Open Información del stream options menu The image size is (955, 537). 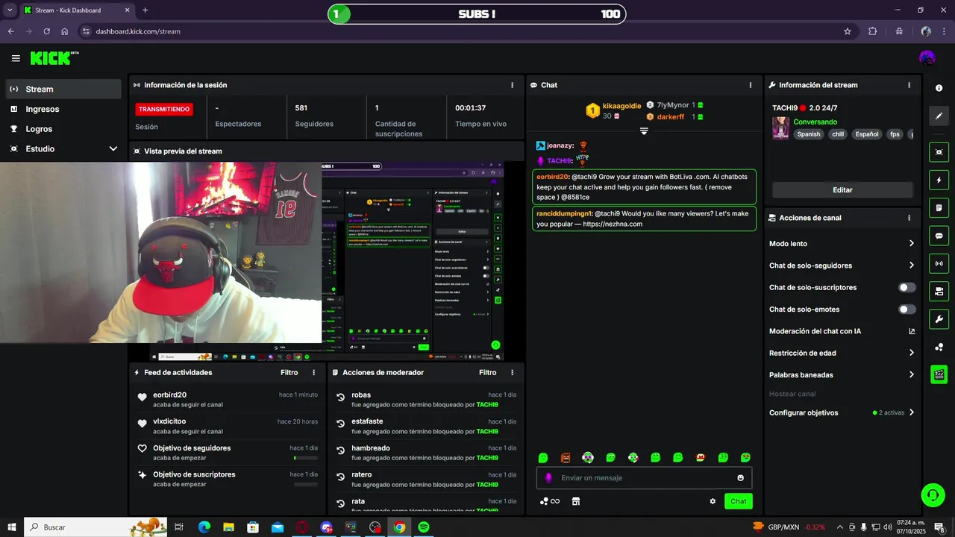909,85
